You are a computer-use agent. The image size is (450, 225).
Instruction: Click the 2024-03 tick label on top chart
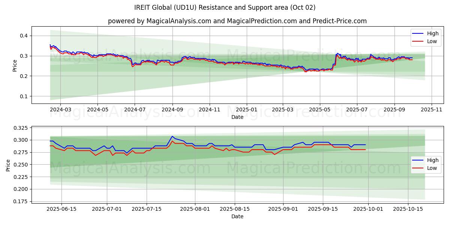[60, 110]
